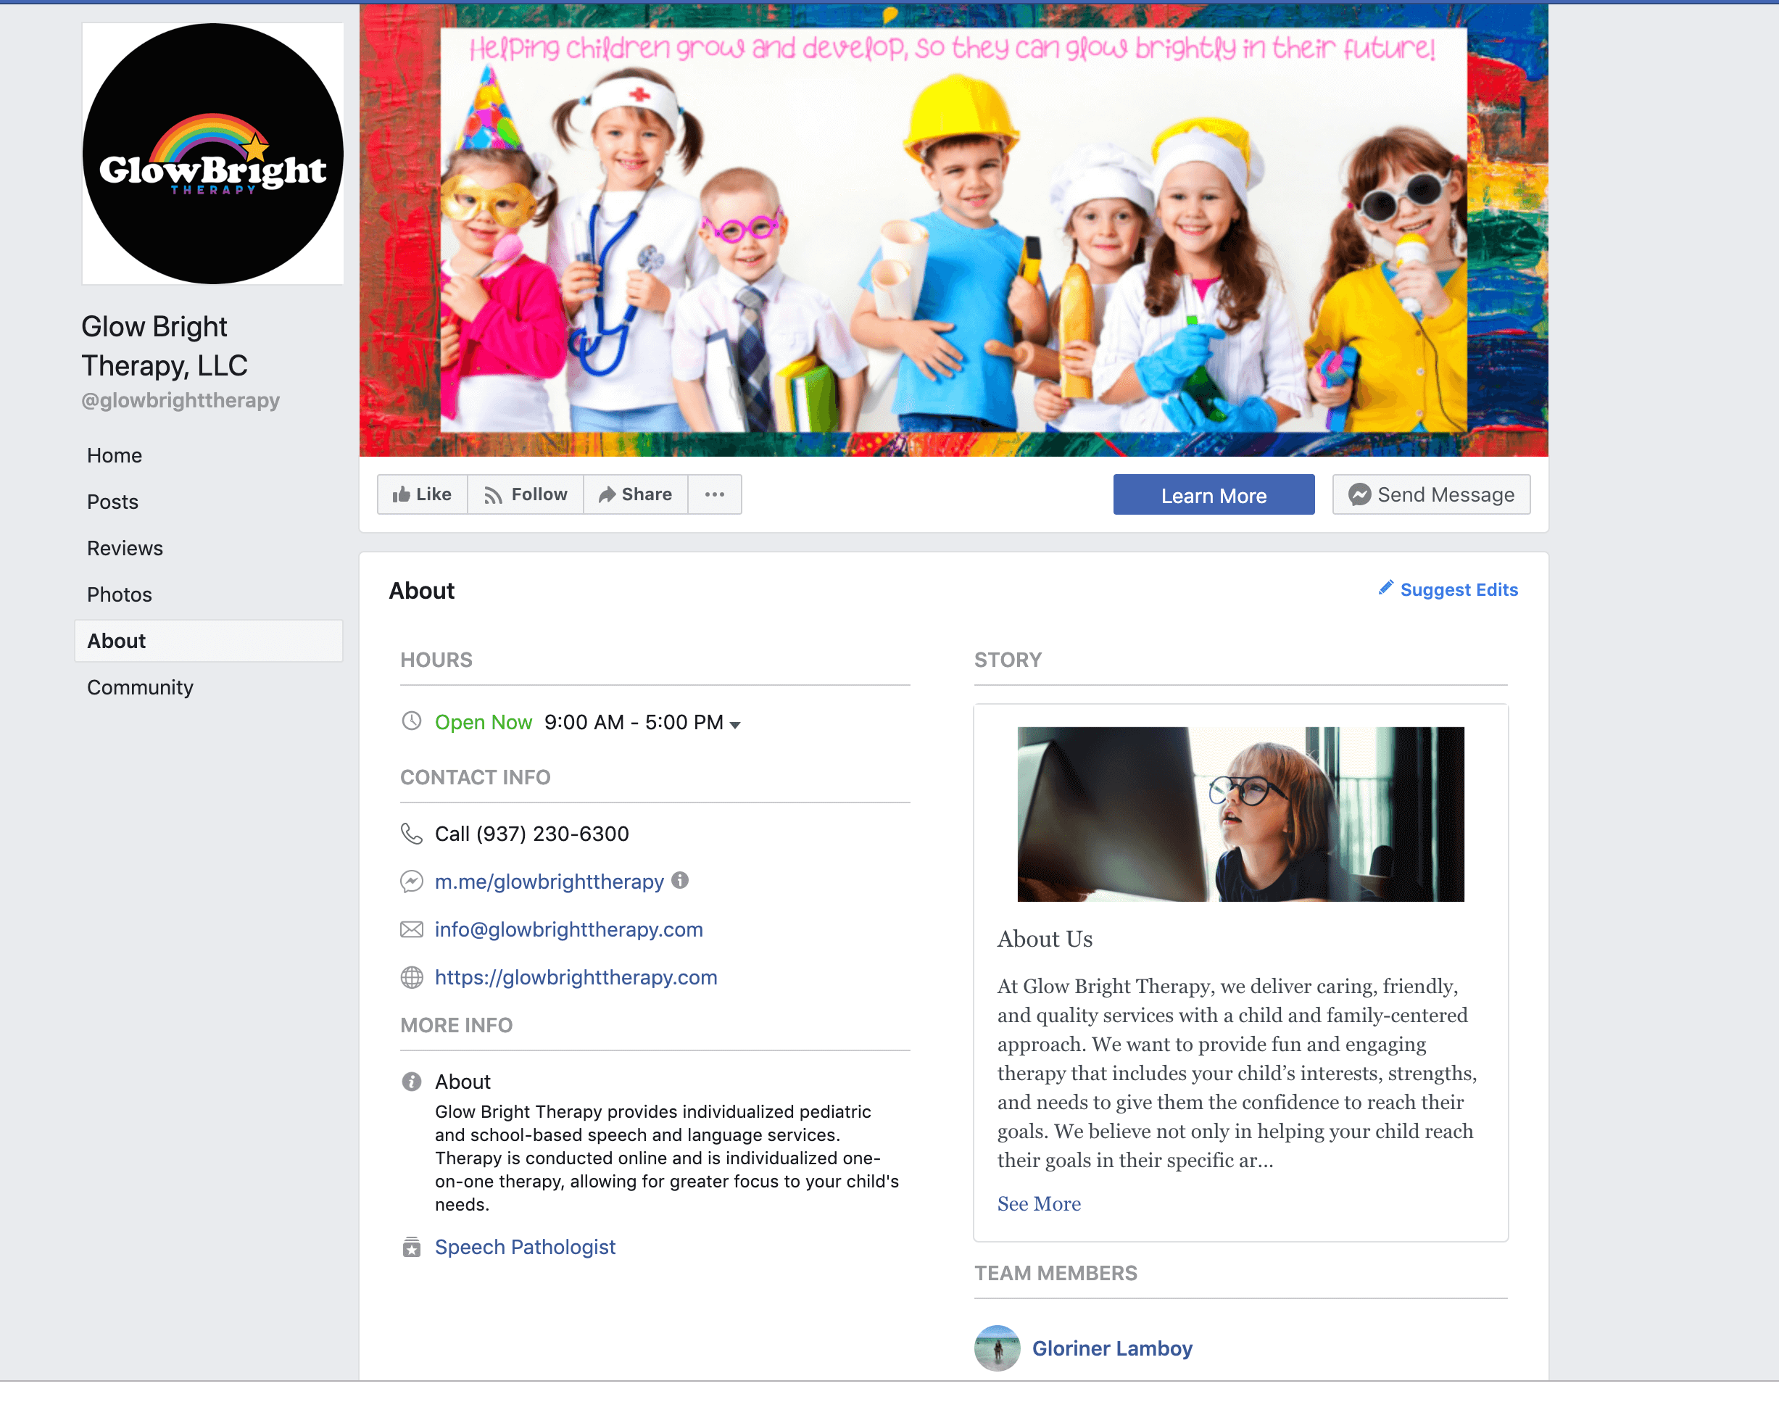Click the Call (937) 230-6300 text

coord(532,834)
